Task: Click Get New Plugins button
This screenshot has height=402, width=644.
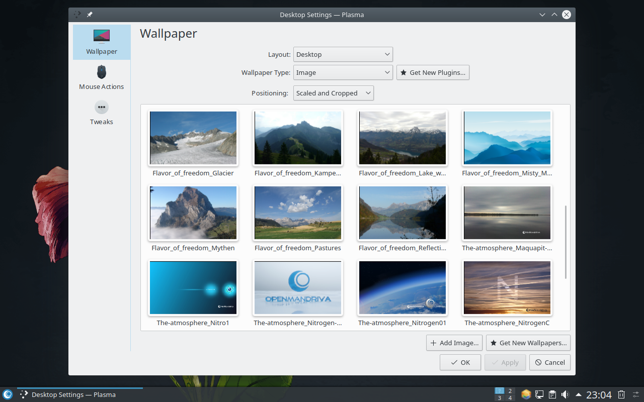Action: coord(433,72)
